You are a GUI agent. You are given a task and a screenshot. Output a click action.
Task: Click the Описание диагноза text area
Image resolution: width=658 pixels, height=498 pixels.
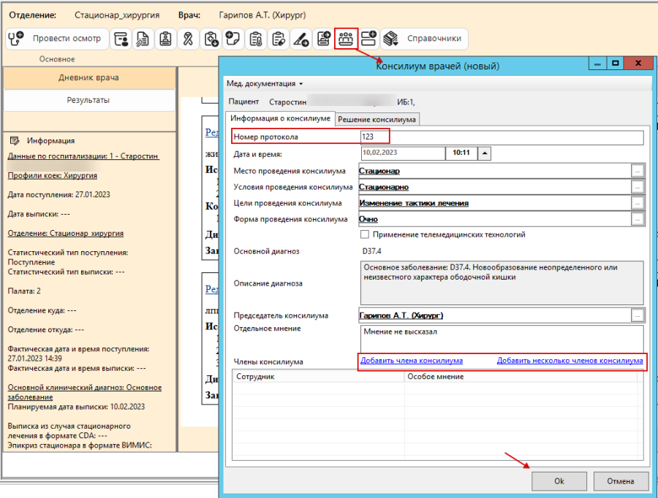click(502, 283)
